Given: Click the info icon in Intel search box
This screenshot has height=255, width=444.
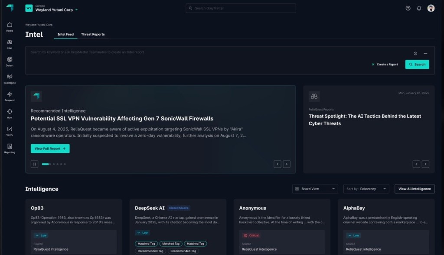Looking at the screenshot, I should 415,53.
